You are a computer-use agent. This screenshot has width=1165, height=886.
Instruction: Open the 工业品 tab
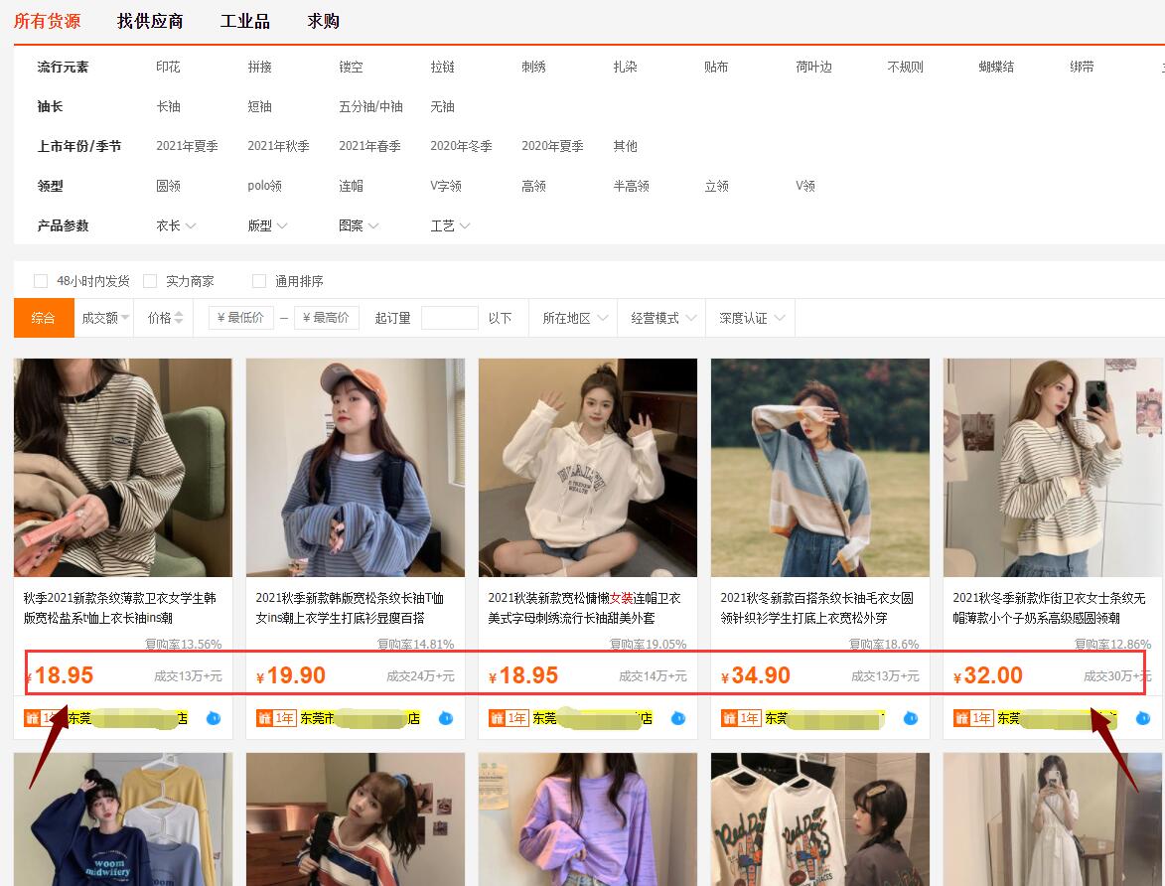[245, 21]
